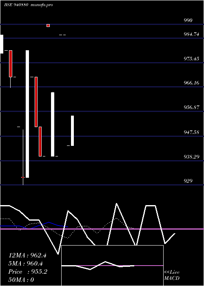This screenshot has width=204, height=286.
Task: Click the 5MA : 960.4 readout
Action: point(25,264)
